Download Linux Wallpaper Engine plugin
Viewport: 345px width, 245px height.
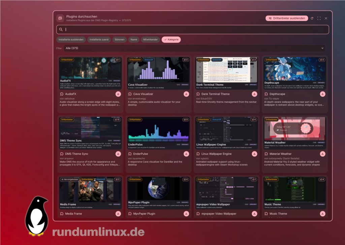pyautogui.click(x=254, y=154)
